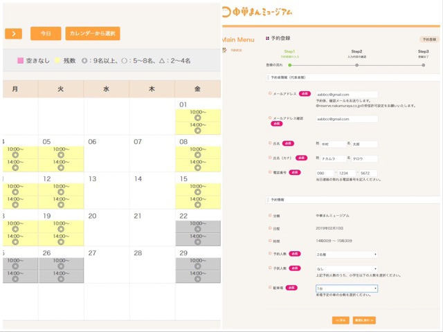This screenshot has width=443, height=332.
Task: Pick the ◎ 14:00 slot on Tuesday 05
Action: (61, 165)
